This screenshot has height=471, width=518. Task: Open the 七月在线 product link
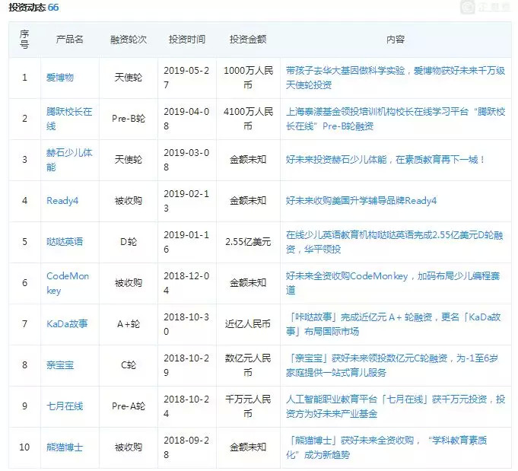click(x=65, y=406)
